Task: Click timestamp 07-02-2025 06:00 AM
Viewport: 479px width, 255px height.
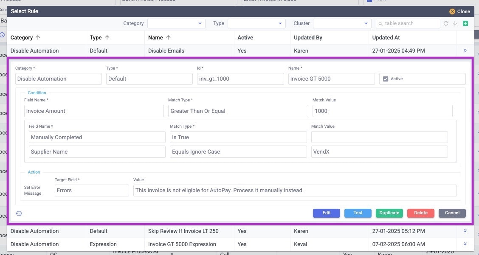Action: 398,244
